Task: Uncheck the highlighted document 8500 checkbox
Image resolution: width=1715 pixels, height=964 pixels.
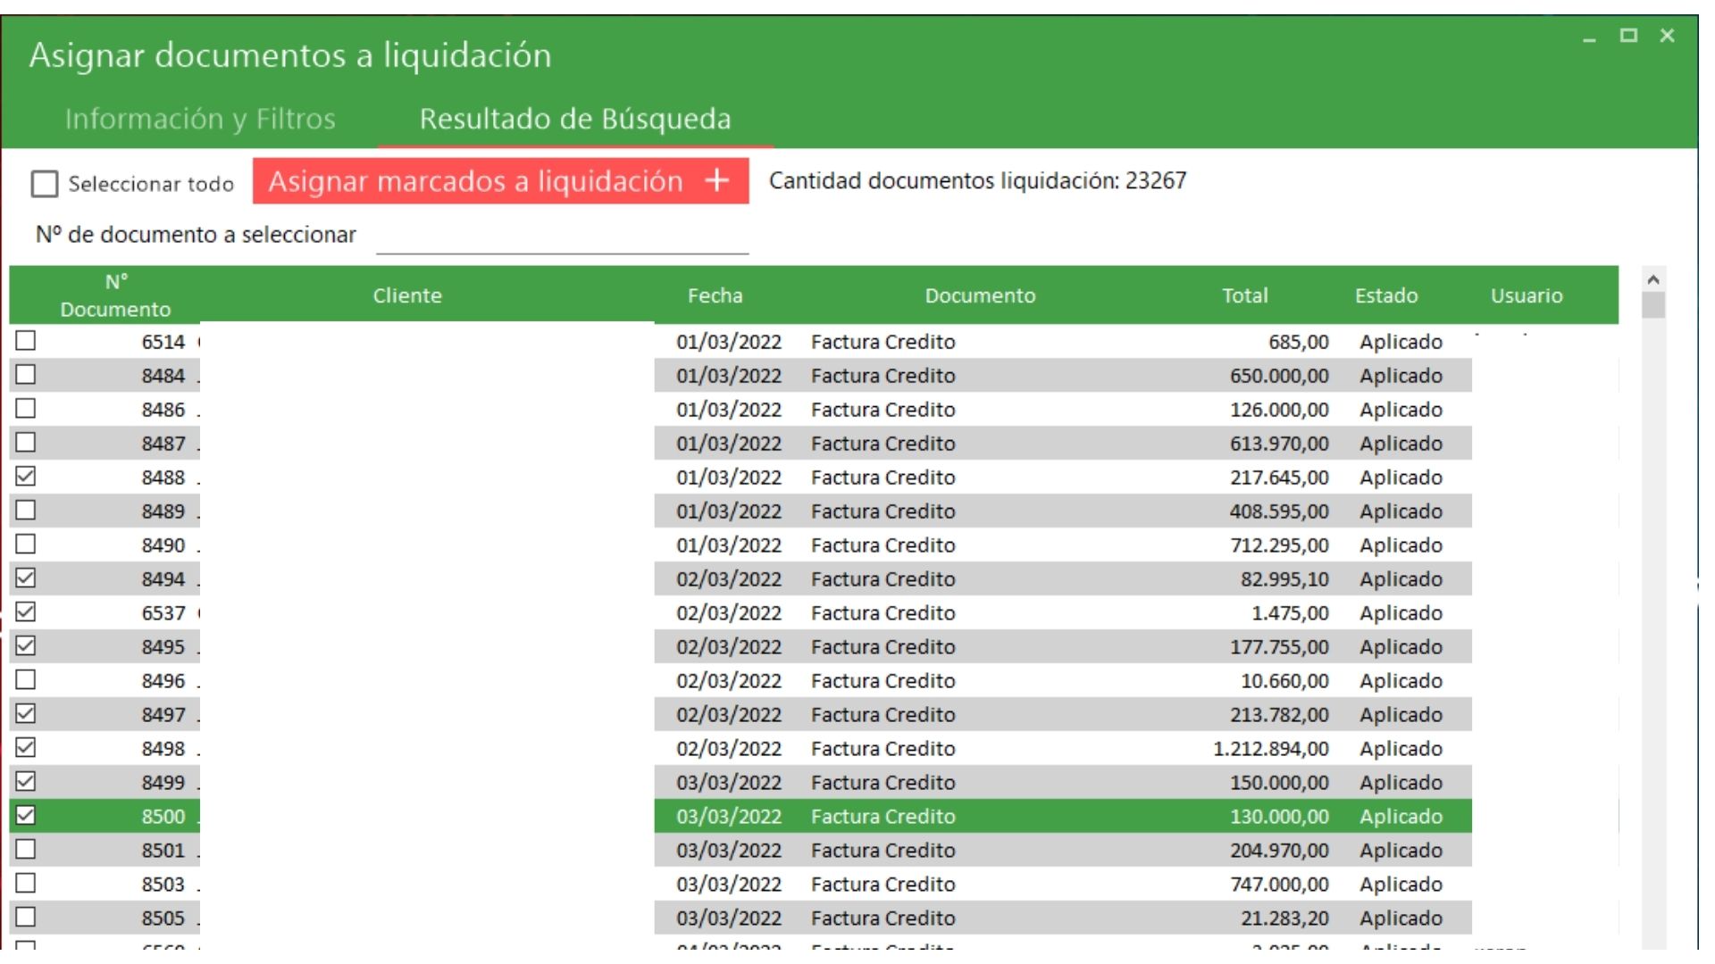Action: tap(26, 816)
